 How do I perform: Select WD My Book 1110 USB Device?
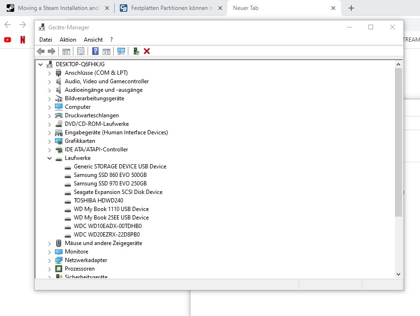point(111,209)
